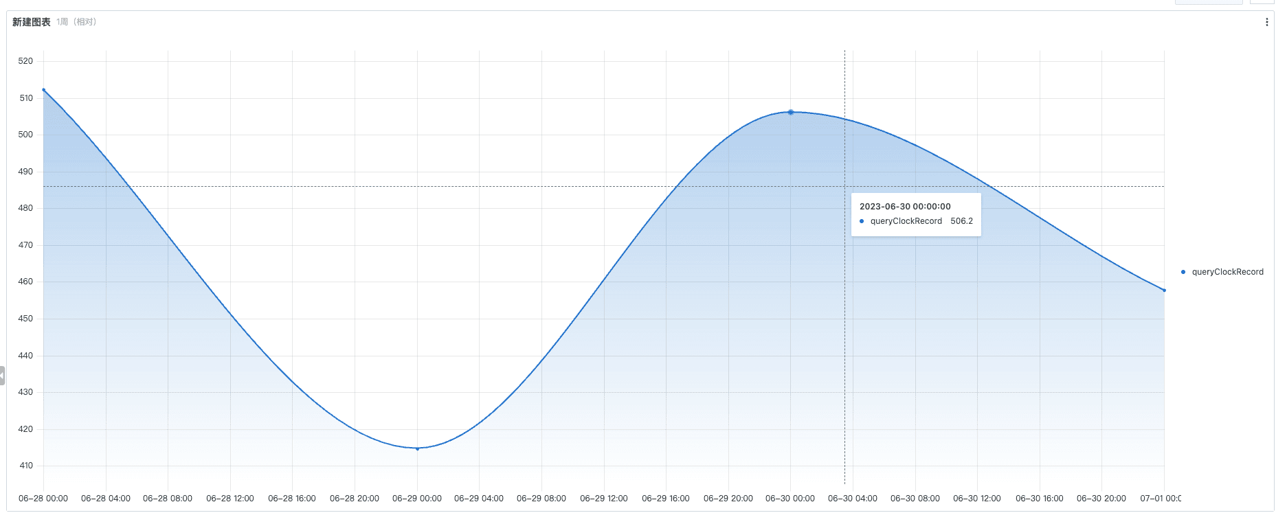Click the sidebar collapse handle on left edge
The image size is (1276, 513).
(2, 376)
